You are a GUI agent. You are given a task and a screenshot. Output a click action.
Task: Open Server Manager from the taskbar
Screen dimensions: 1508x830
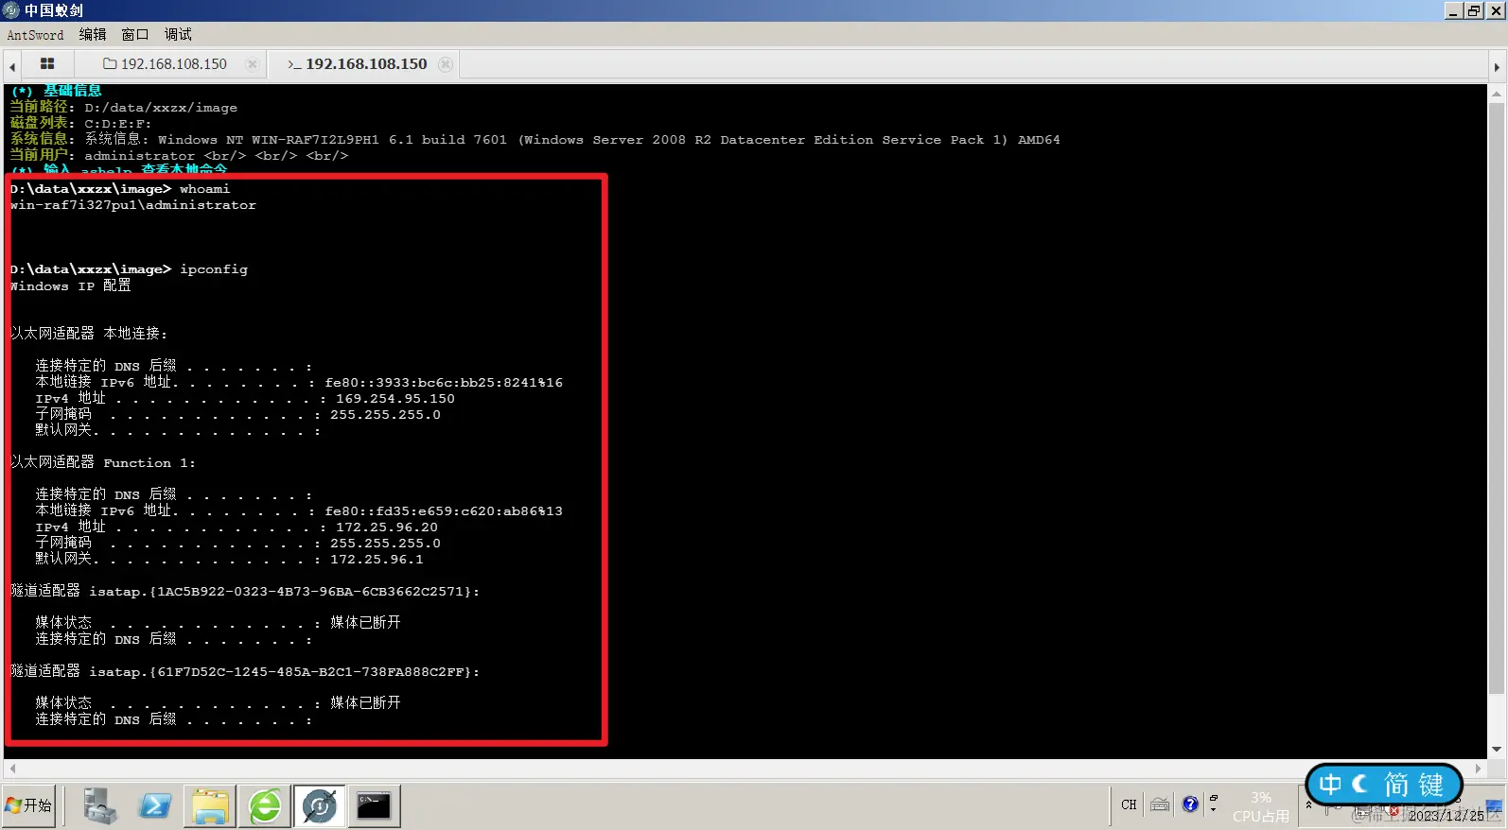[x=99, y=806]
